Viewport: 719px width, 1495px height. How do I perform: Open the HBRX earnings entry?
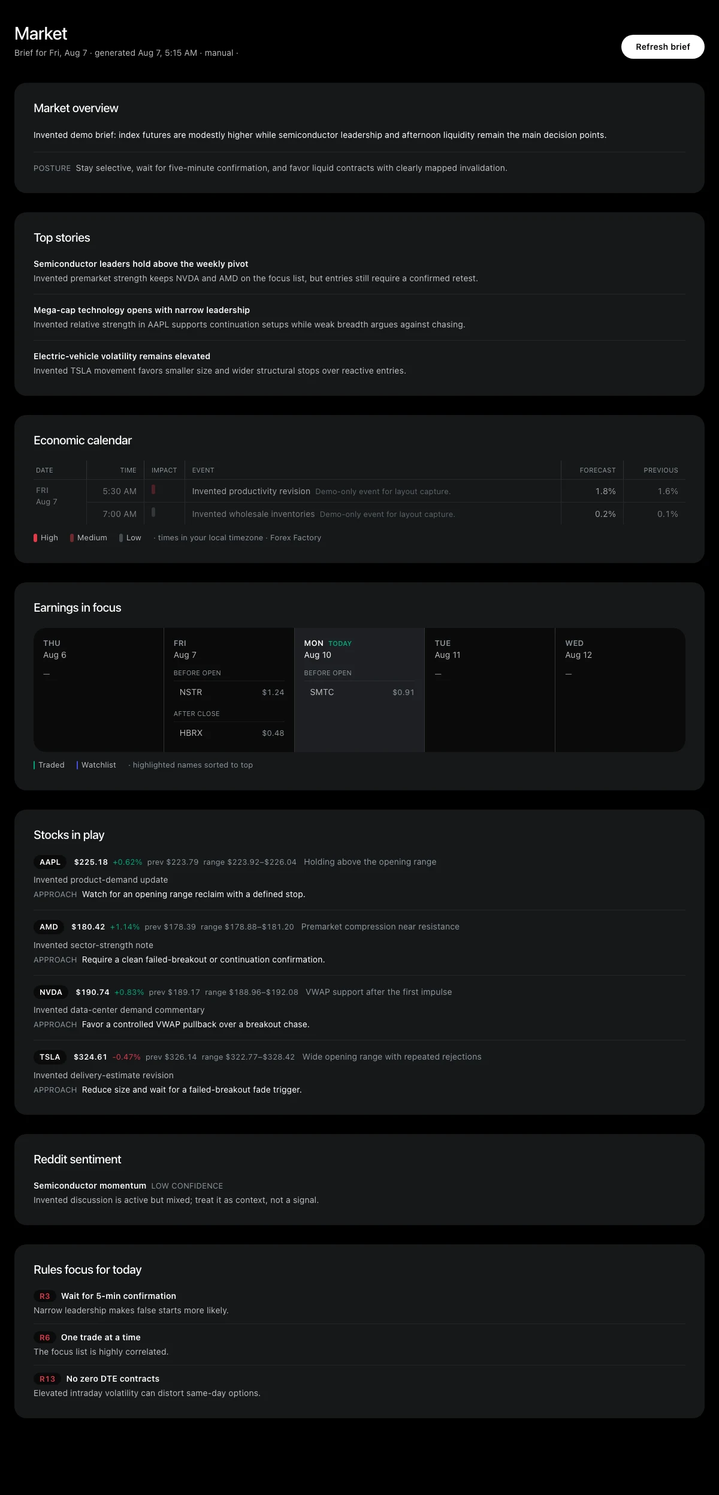229,733
